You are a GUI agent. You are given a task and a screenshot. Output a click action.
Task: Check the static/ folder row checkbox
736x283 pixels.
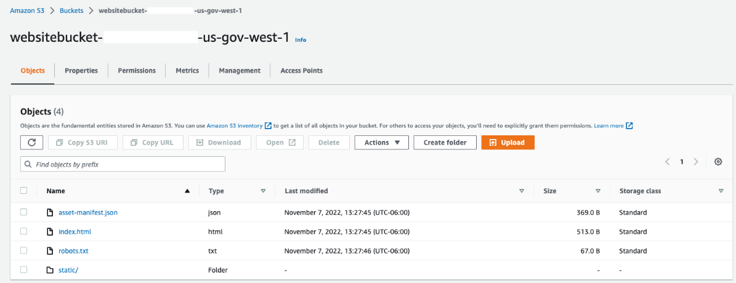[24, 270]
